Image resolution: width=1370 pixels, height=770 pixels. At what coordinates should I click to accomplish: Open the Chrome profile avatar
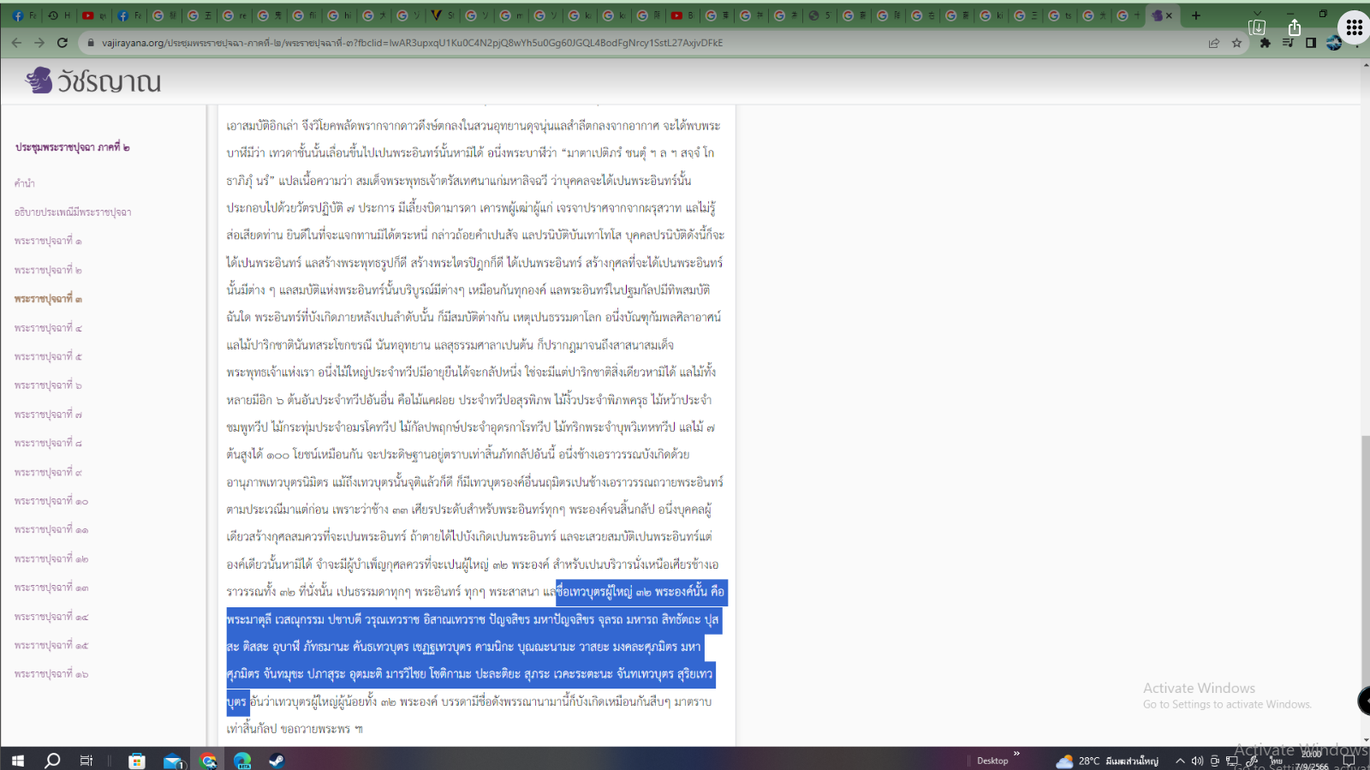pyautogui.click(x=1334, y=43)
